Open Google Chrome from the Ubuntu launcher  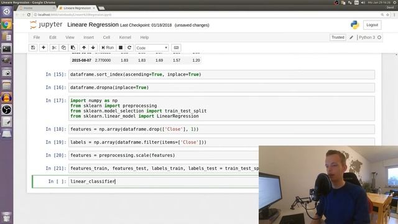click(7, 24)
